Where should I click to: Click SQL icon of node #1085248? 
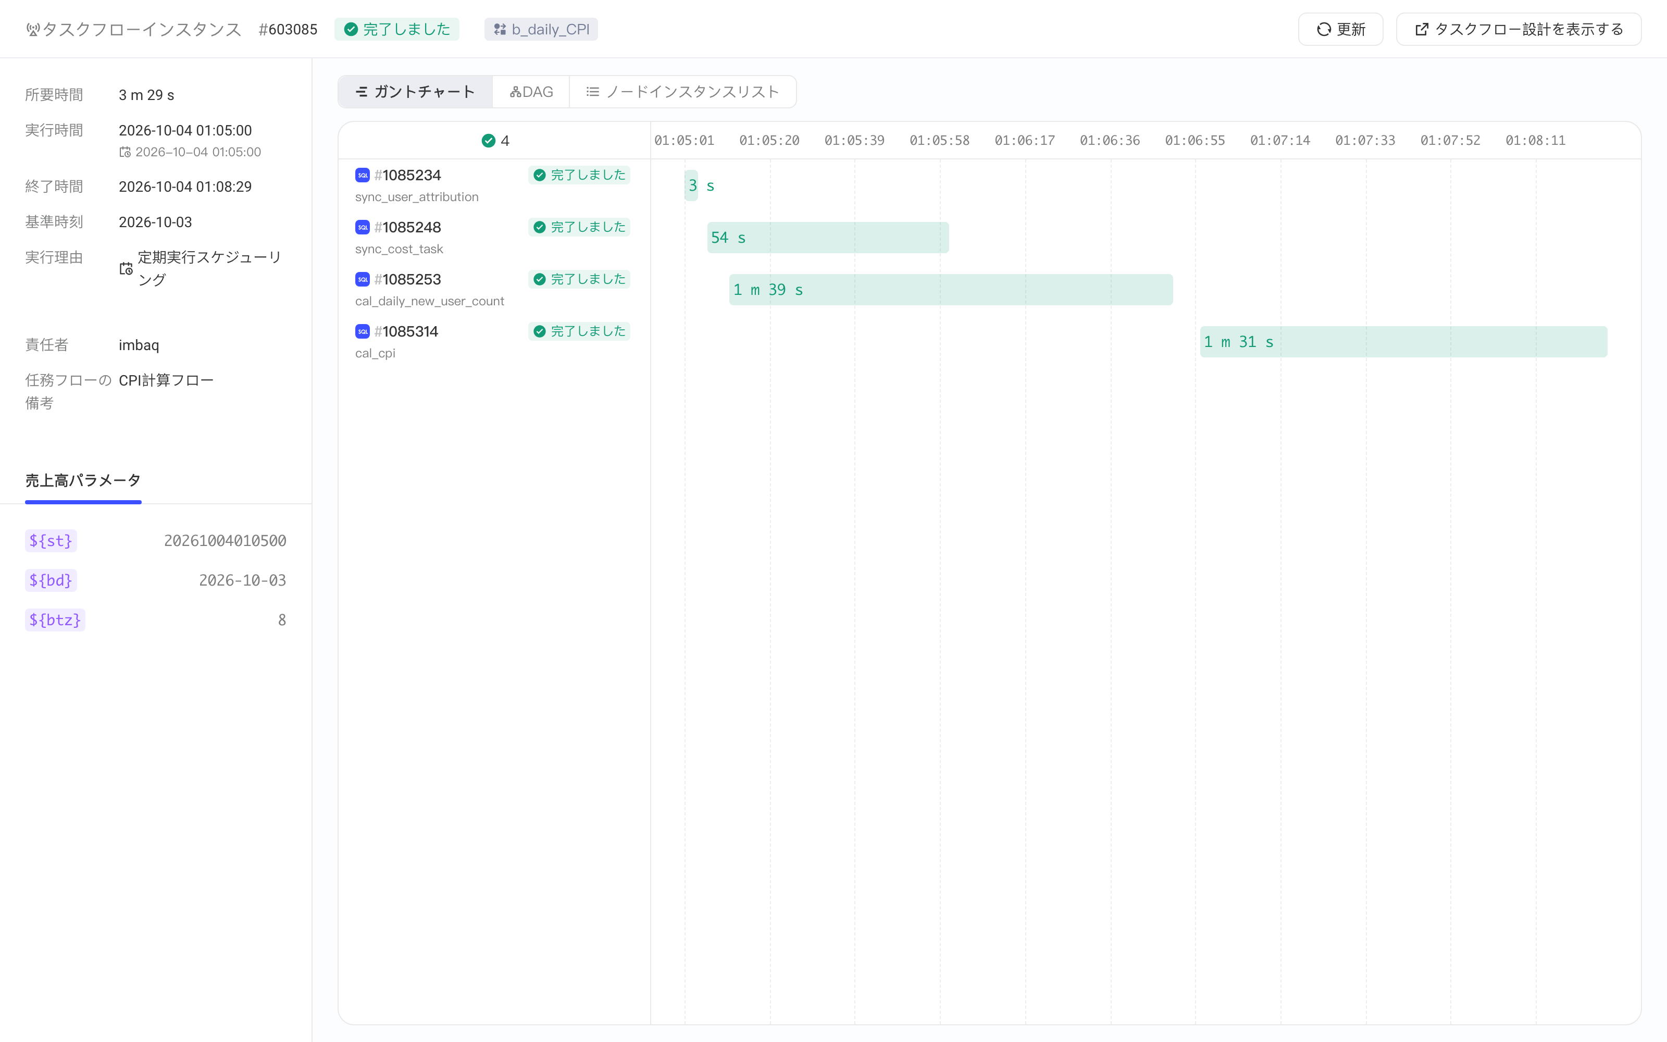click(x=363, y=228)
